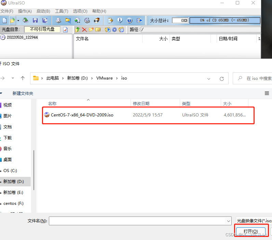The height and width of the screenshot is (240, 272).
Task: Sort by 日期/时间 column header
Action: (228, 39)
